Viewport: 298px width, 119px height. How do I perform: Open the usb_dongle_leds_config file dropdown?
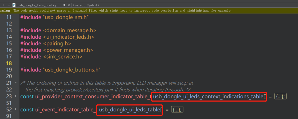[x=64, y=5]
